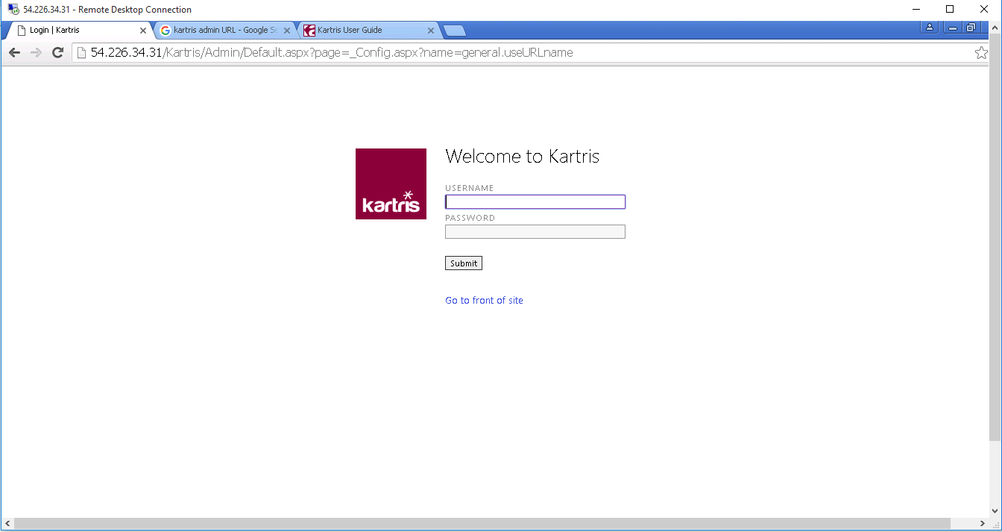Click inside the USERNAME field
This screenshot has height=532, width=1002.
tap(535, 201)
